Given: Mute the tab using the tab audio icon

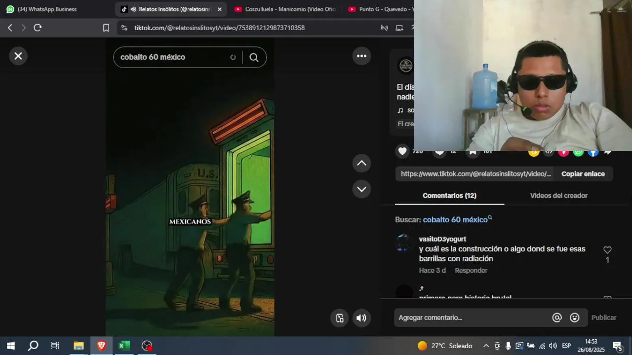Looking at the screenshot, I should click(x=133, y=9).
